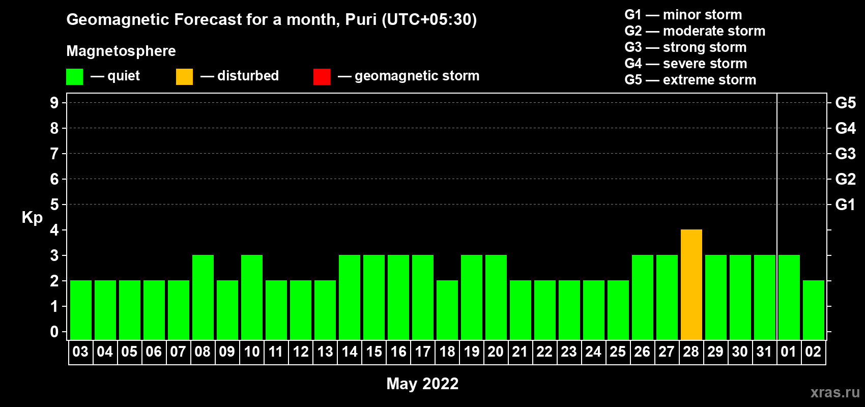Image resolution: width=865 pixels, height=407 pixels.
Task: Click date label 01 on the x-axis
Action: click(x=789, y=352)
